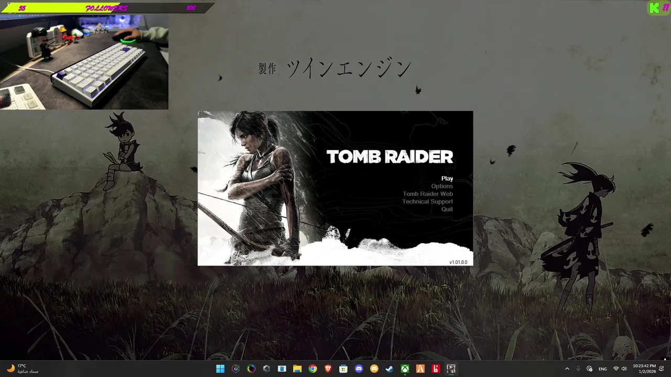Open Options in Tomb Raider launcher
This screenshot has height=377, width=671.
442,186
